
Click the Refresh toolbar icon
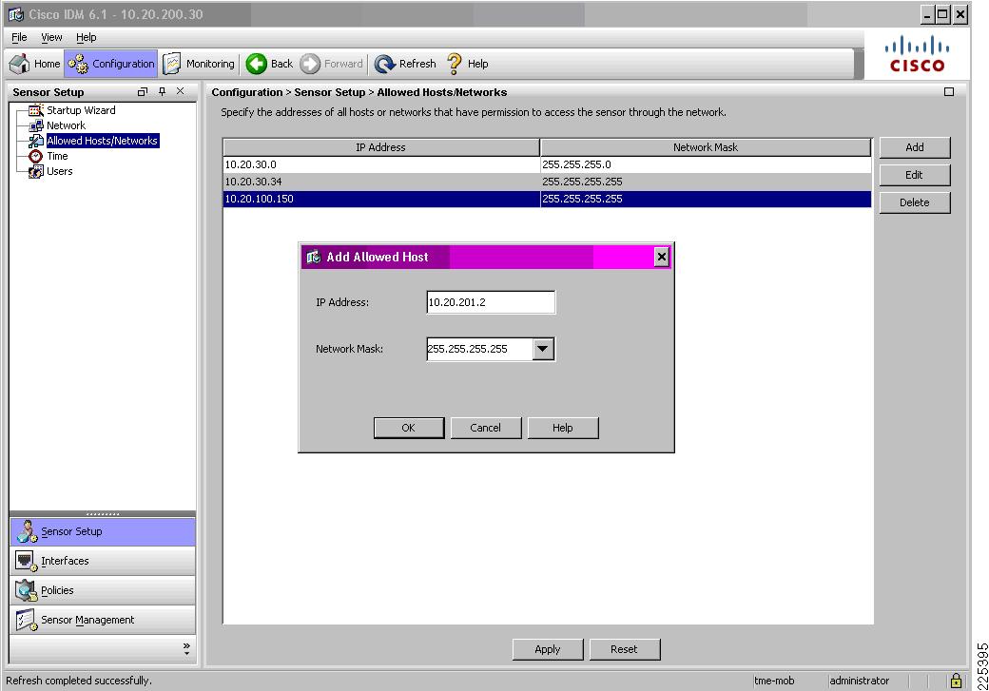384,64
